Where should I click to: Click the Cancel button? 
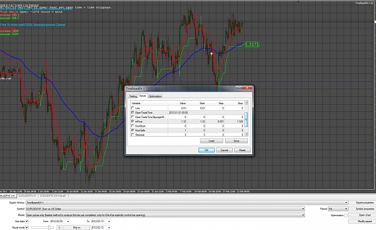coord(224,150)
